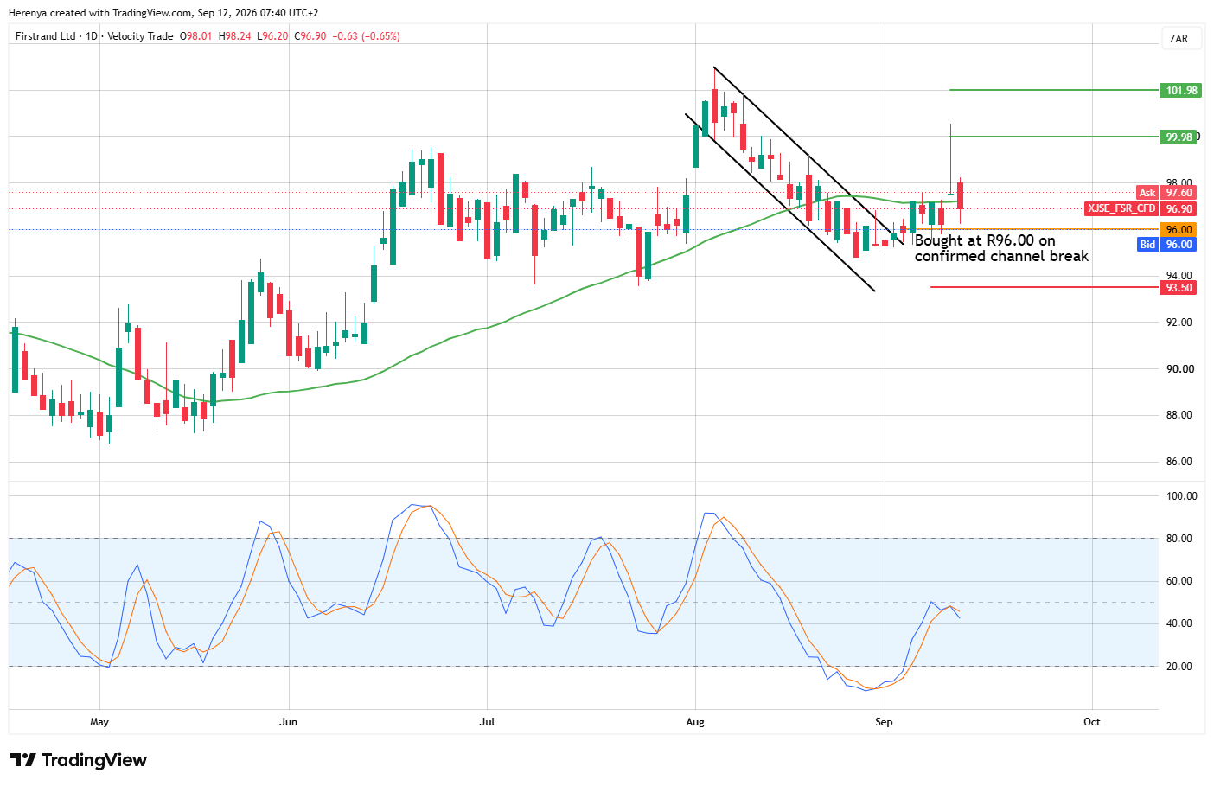Select the 99.98 green target price label
Image resolution: width=1214 pixels, height=786 pixels.
pos(1179,137)
